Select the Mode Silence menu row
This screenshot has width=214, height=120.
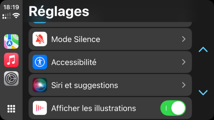tap(110, 39)
